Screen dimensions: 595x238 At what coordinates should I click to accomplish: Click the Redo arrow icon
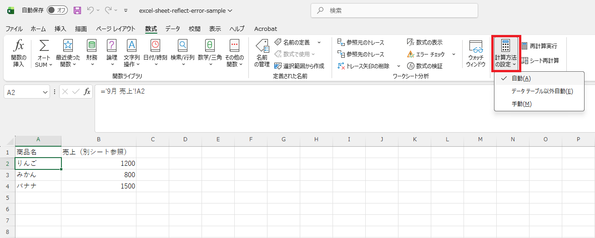pos(108,10)
